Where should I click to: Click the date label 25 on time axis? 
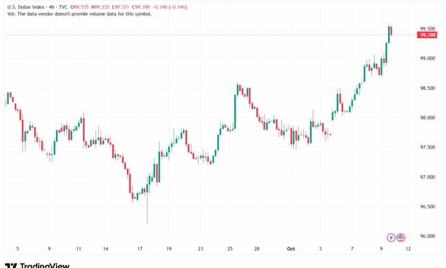tap(230, 249)
